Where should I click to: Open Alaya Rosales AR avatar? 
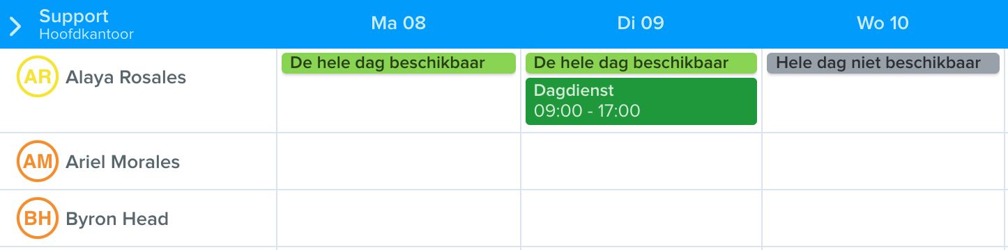38,77
